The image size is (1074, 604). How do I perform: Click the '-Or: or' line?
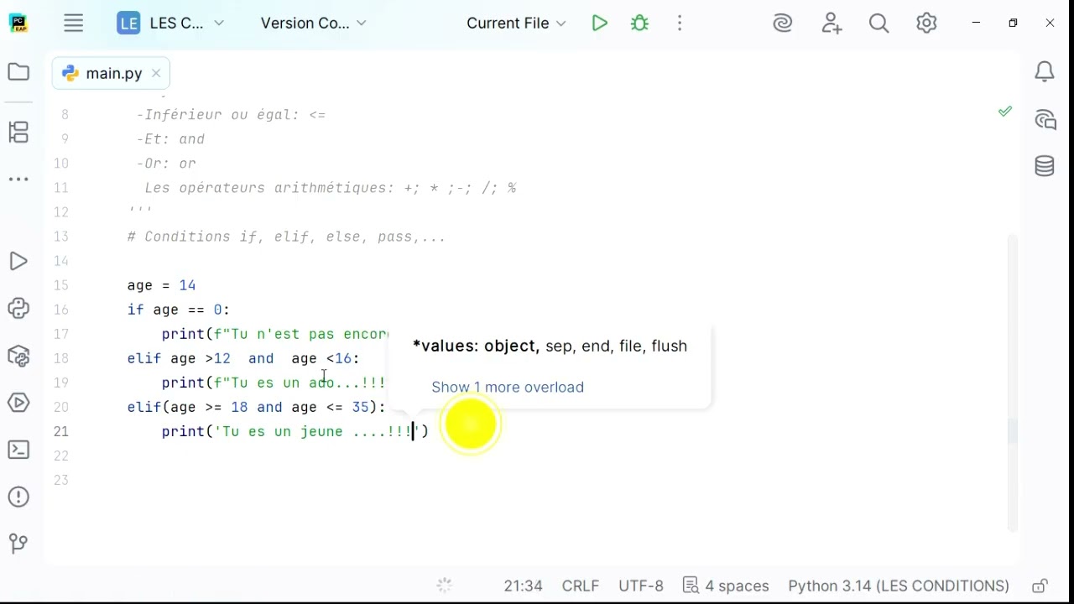pos(166,164)
